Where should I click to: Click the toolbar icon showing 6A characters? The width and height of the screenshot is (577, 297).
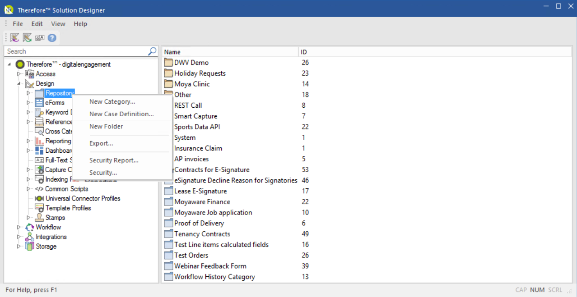click(x=40, y=38)
